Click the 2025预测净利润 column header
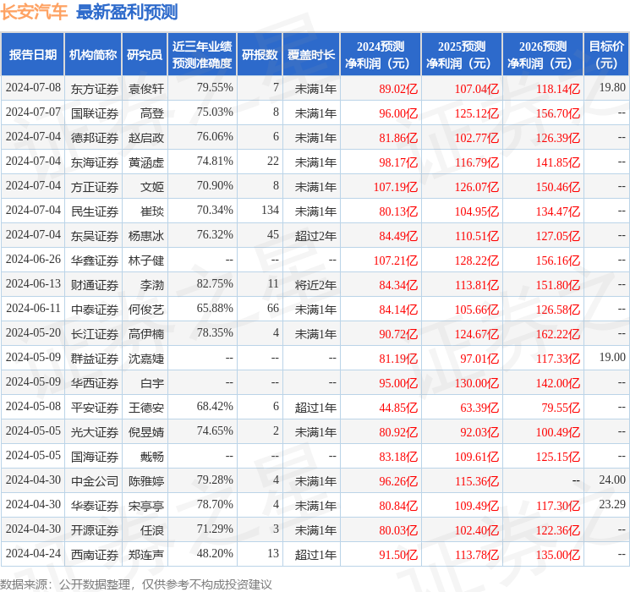This screenshot has width=630, height=592. (x=462, y=54)
